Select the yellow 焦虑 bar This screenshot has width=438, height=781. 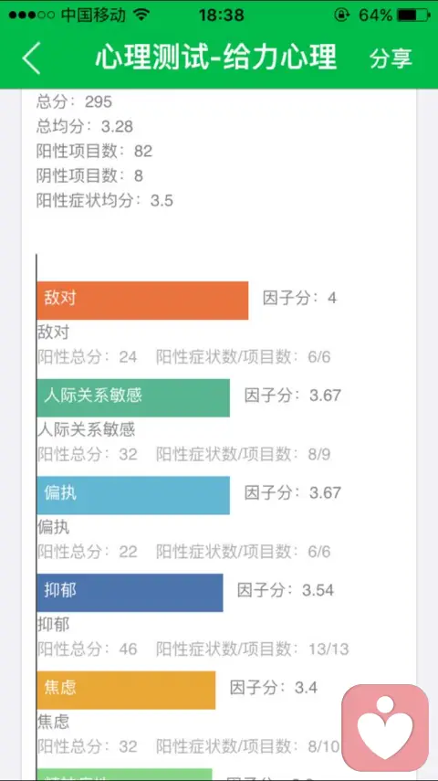pos(127,690)
